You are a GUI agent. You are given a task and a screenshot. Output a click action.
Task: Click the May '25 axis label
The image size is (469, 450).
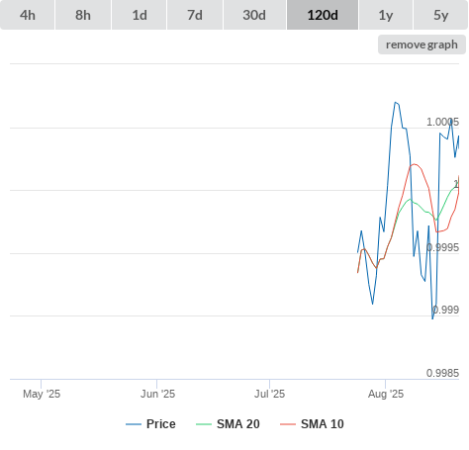coord(42,394)
